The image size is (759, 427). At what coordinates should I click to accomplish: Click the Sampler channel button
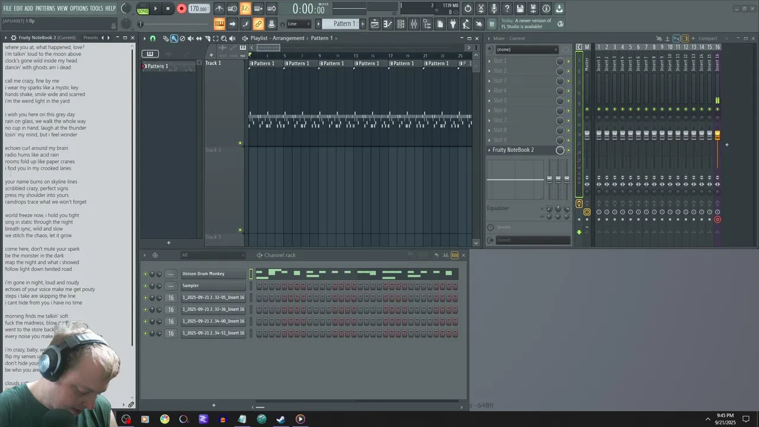213,286
